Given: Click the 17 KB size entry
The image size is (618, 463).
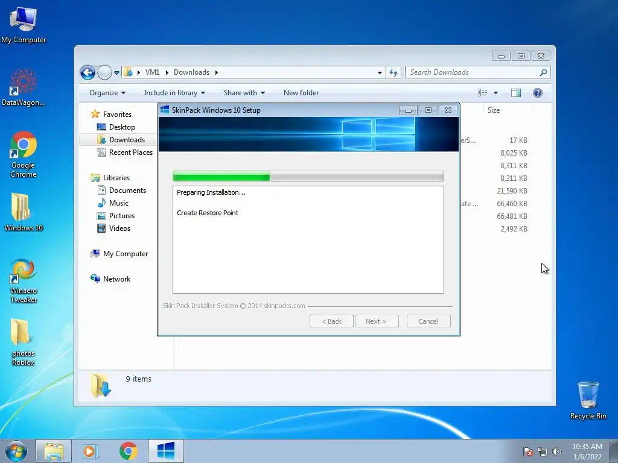Looking at the screenshot, I should [x=518, y=140].
